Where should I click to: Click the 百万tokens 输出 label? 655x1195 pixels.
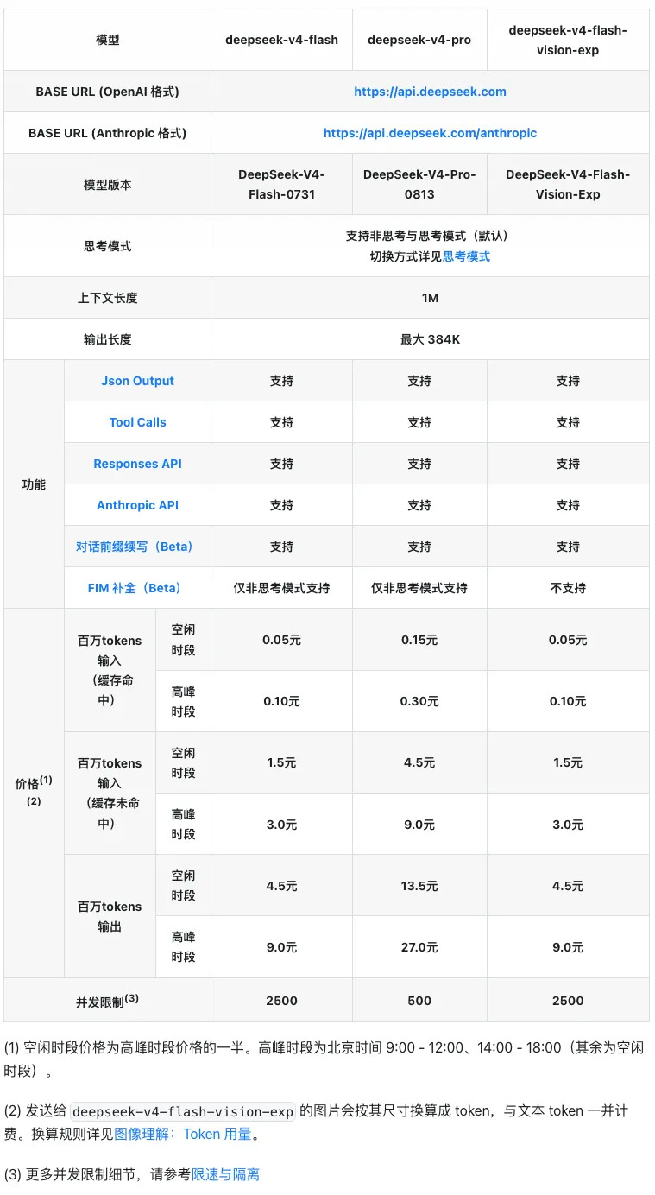(110, 916)
